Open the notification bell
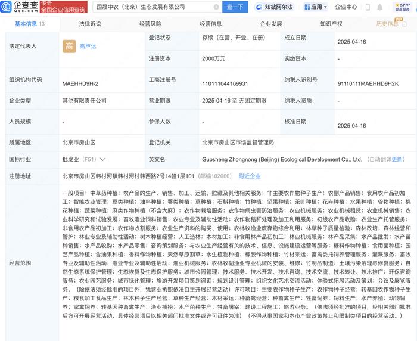Screen dimensions: 417x341 click(x=380, y=7)
